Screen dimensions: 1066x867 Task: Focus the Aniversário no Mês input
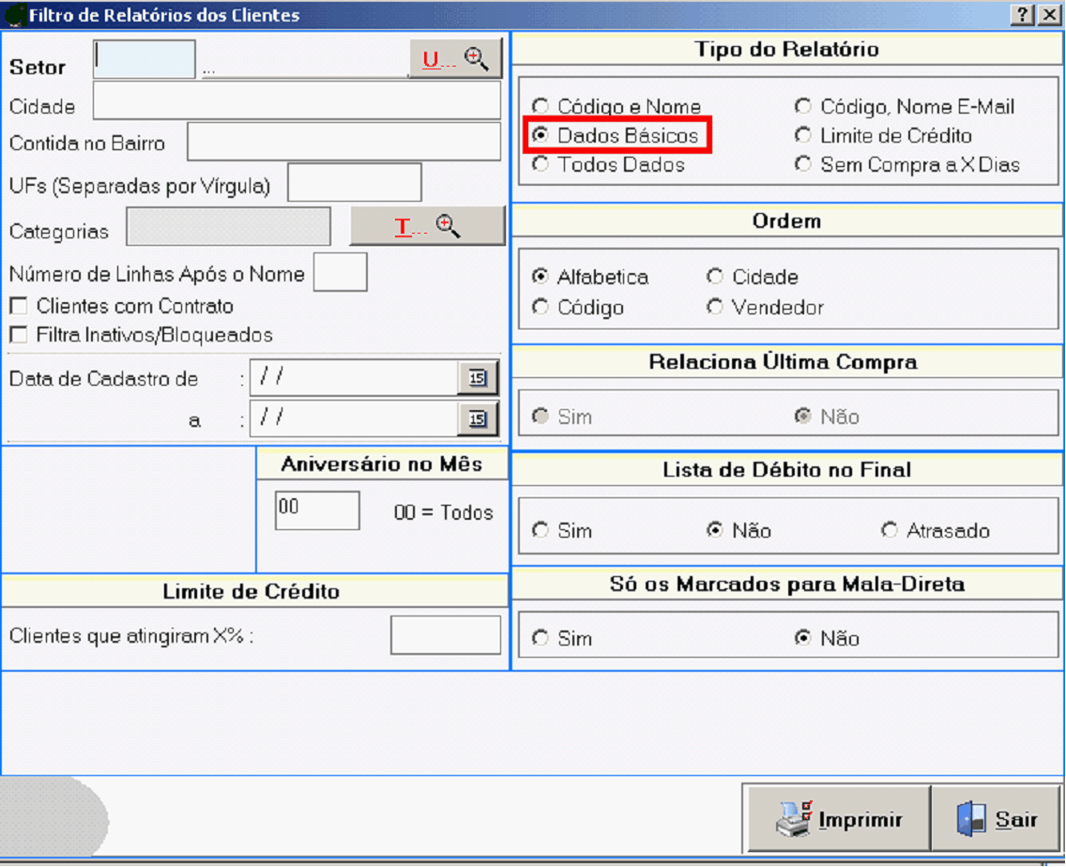pos(317,510)
